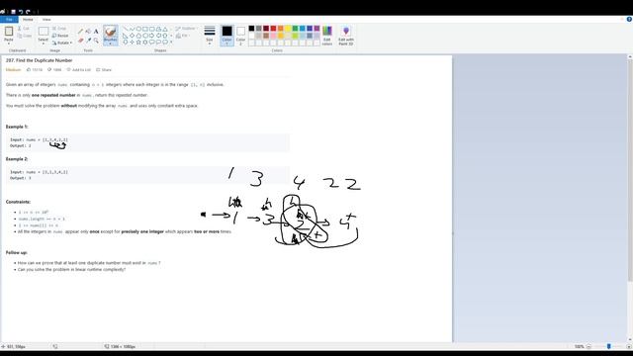Activate Color 1 foreground selector

click(226, 36)
